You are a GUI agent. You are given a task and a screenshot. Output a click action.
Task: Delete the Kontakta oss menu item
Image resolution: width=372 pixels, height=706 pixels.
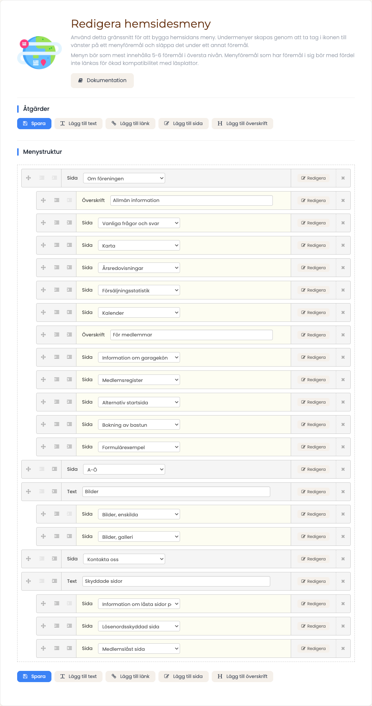coord(343,559)
